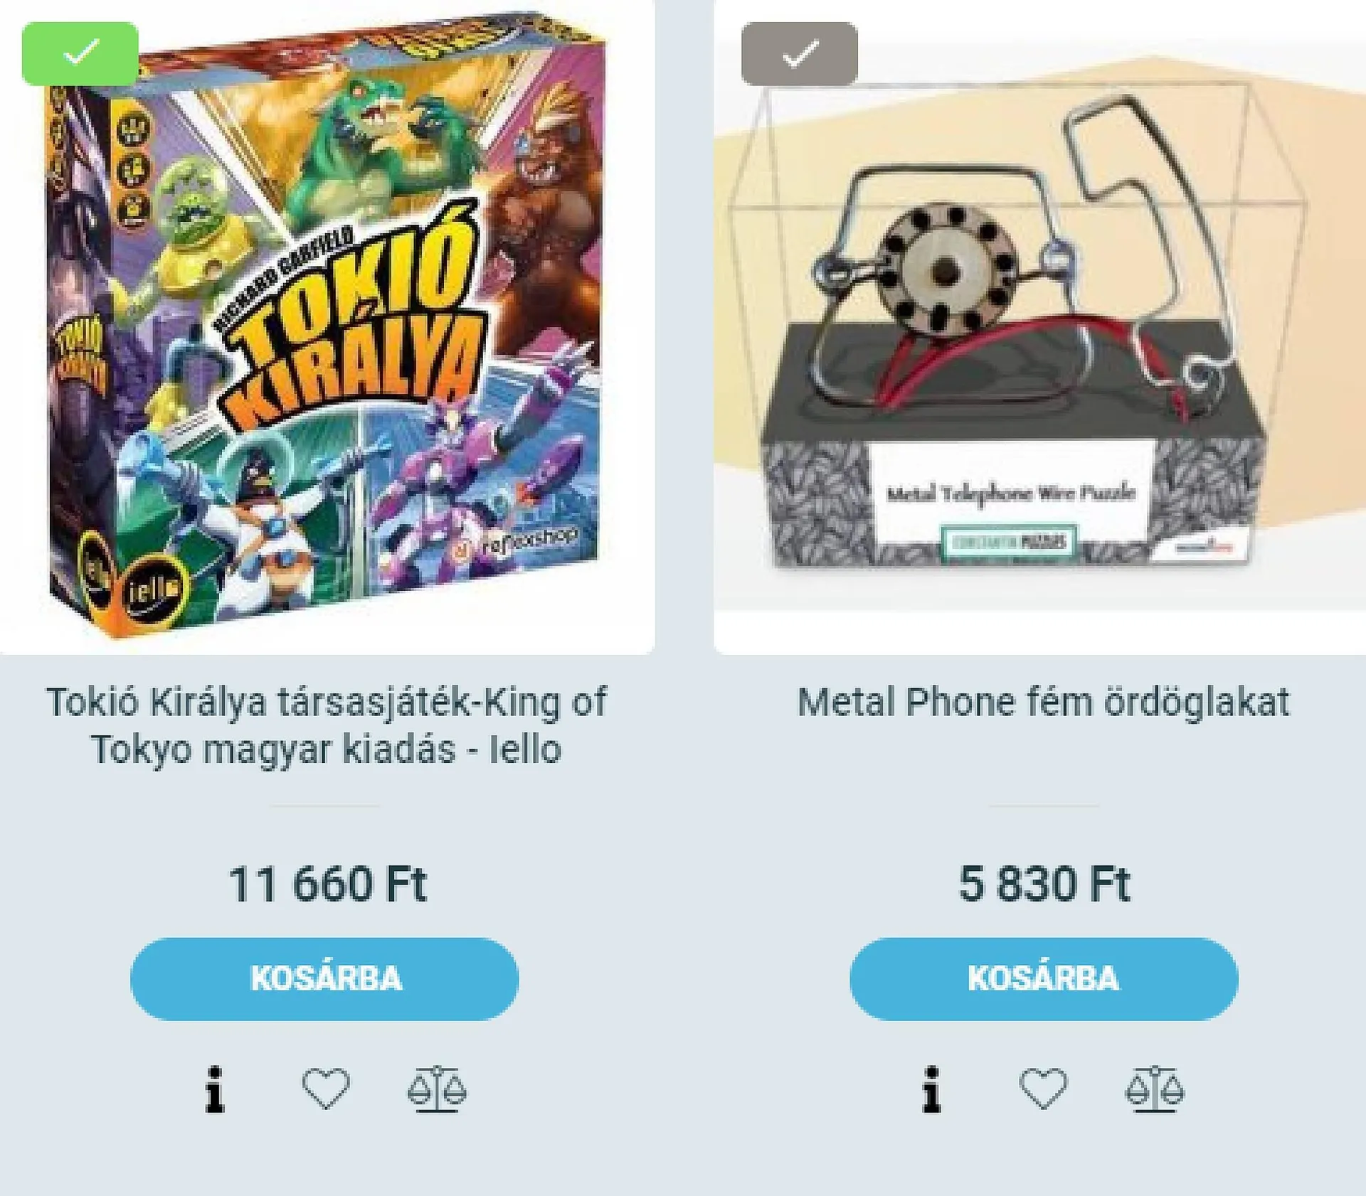Click the 5 830 Ft price
Screen dimensions: 1366x1196
point(1044,884)
